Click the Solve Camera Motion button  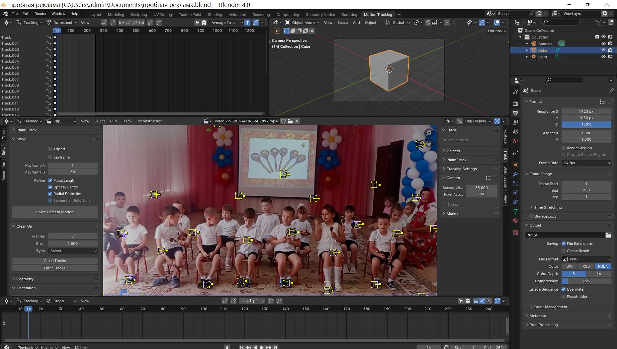coord(55,212)
